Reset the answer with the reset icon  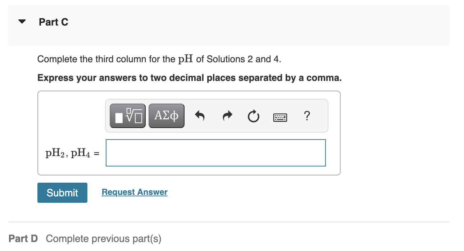coord(253,115)
